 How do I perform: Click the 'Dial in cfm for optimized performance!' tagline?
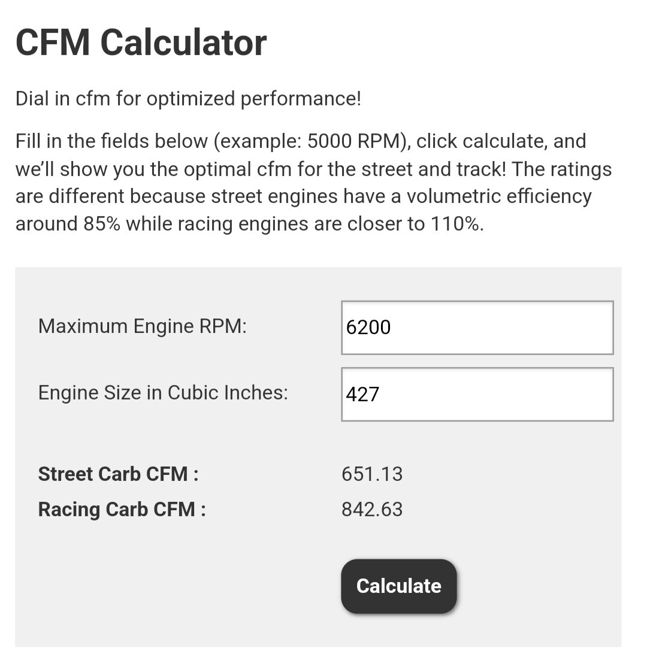coord(189,99)
